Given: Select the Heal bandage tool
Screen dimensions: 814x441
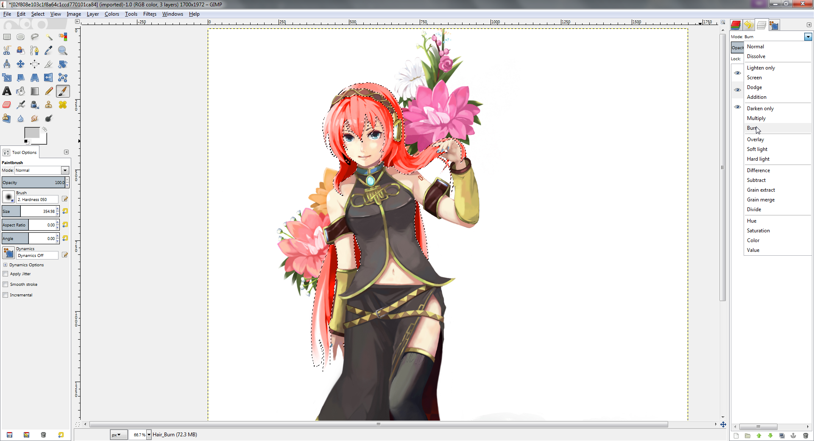Looking at the screenshot, I should pyautogui.click(x=63, y=105).
